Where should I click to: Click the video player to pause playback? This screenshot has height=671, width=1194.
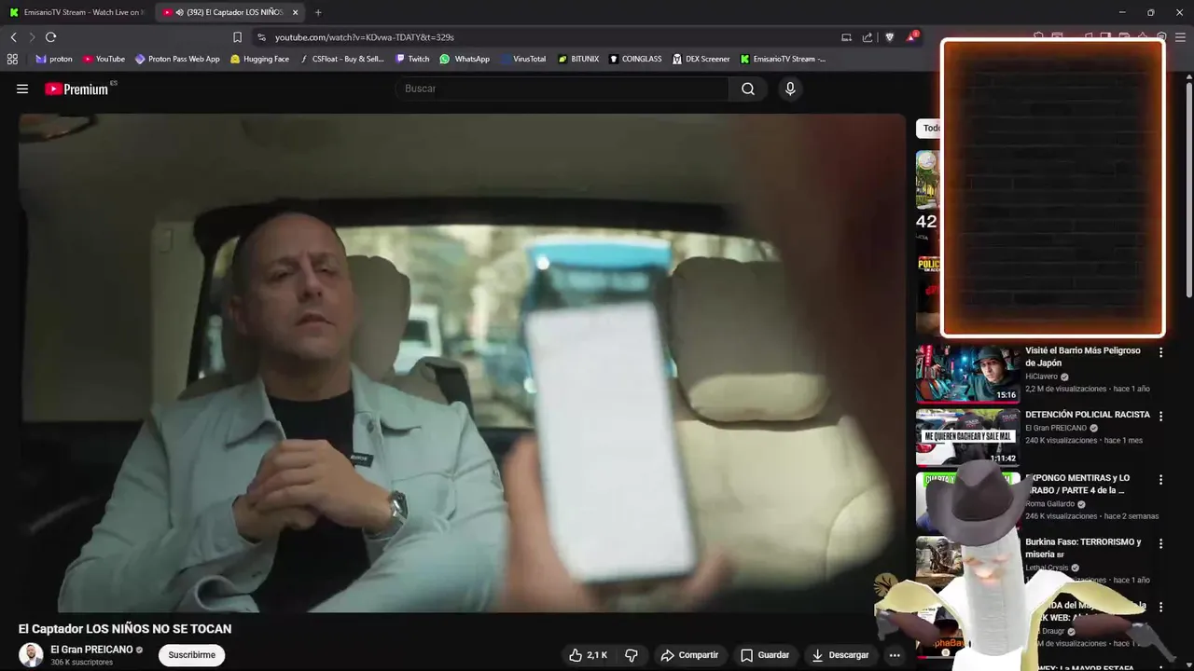point(462,363)
